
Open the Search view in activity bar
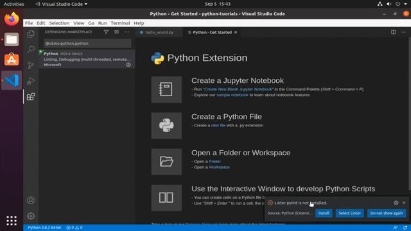pyautogui.click(x=31, y=49)
